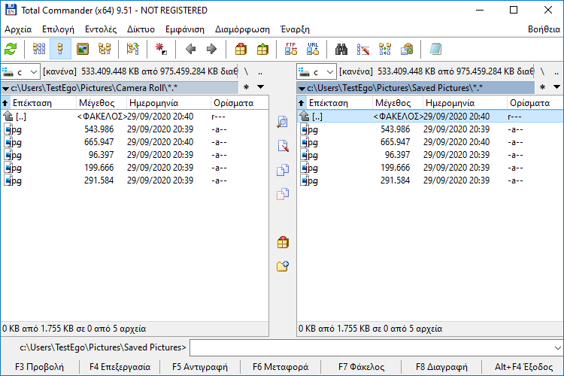
Task: Go forward using the right arrow icon
Action: (x=211, y=49)
